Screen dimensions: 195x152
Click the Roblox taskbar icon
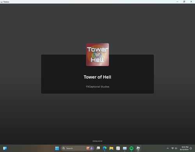point(138,148)
